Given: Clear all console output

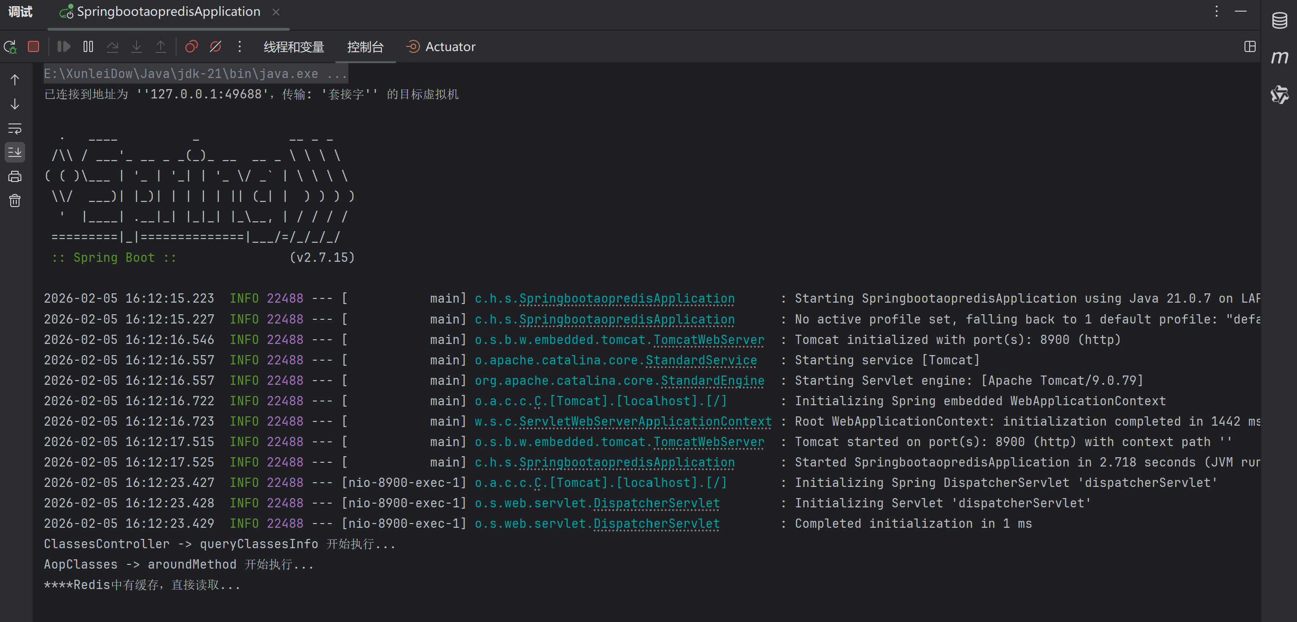Looking at the screenshot, I should (15, 201).
